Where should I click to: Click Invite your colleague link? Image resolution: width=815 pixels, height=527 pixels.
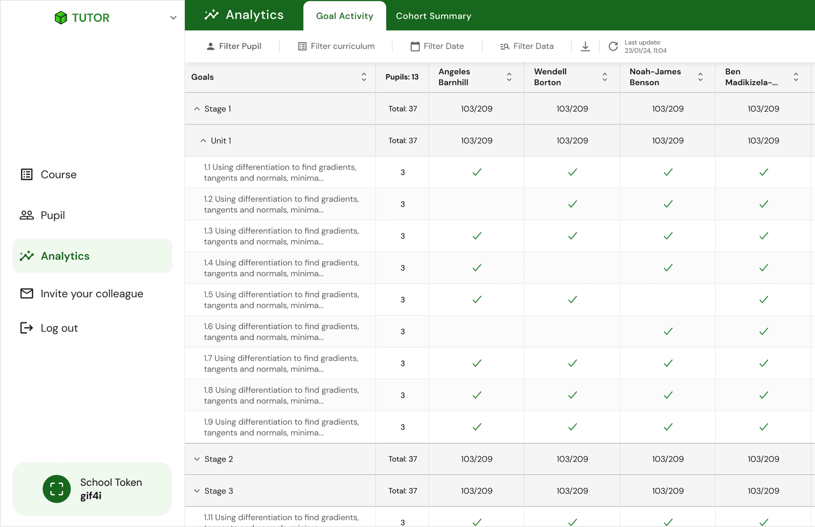pos(92,294)
